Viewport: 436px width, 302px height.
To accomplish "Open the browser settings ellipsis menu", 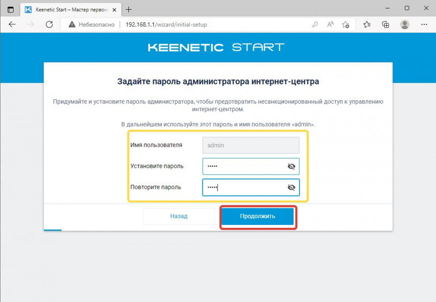I will click(424, 24).
